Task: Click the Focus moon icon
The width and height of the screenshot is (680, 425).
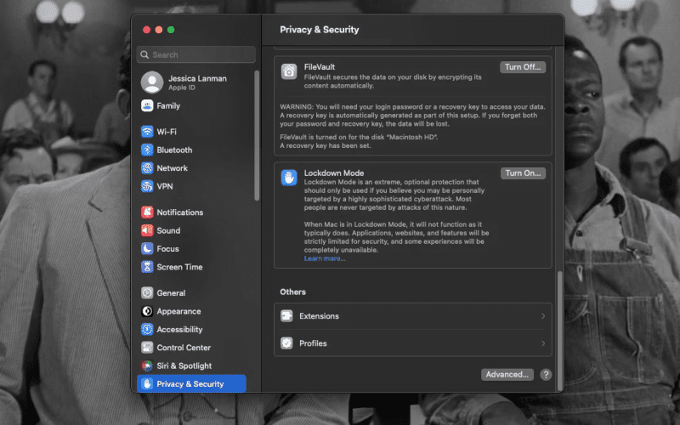Action: tap(147, 248)
